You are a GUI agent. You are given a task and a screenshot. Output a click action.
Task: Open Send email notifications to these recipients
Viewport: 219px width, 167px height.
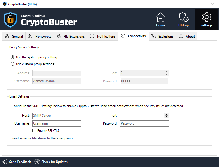[x=42, y=138]
